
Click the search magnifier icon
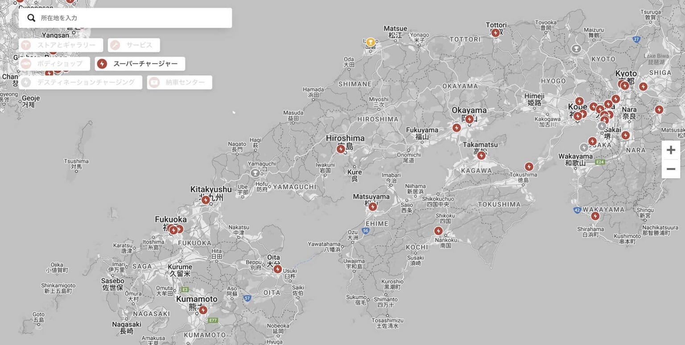(31, 18)
